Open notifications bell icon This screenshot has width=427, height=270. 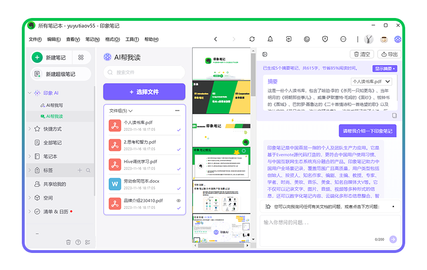click(270, 39)
